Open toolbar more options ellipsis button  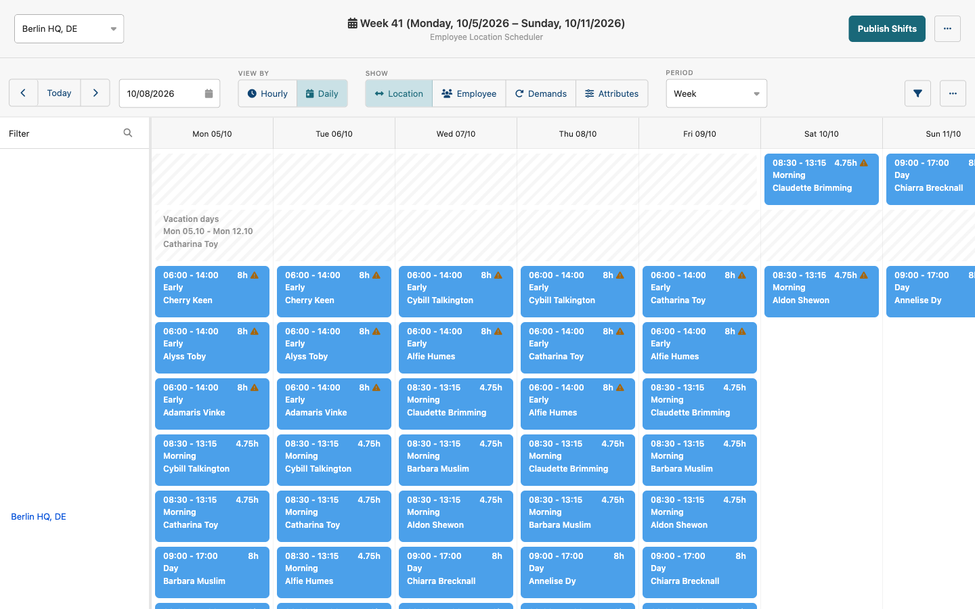953,93
